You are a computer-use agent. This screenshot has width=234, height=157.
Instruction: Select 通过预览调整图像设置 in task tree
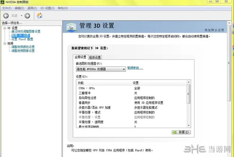click(26, 32)
